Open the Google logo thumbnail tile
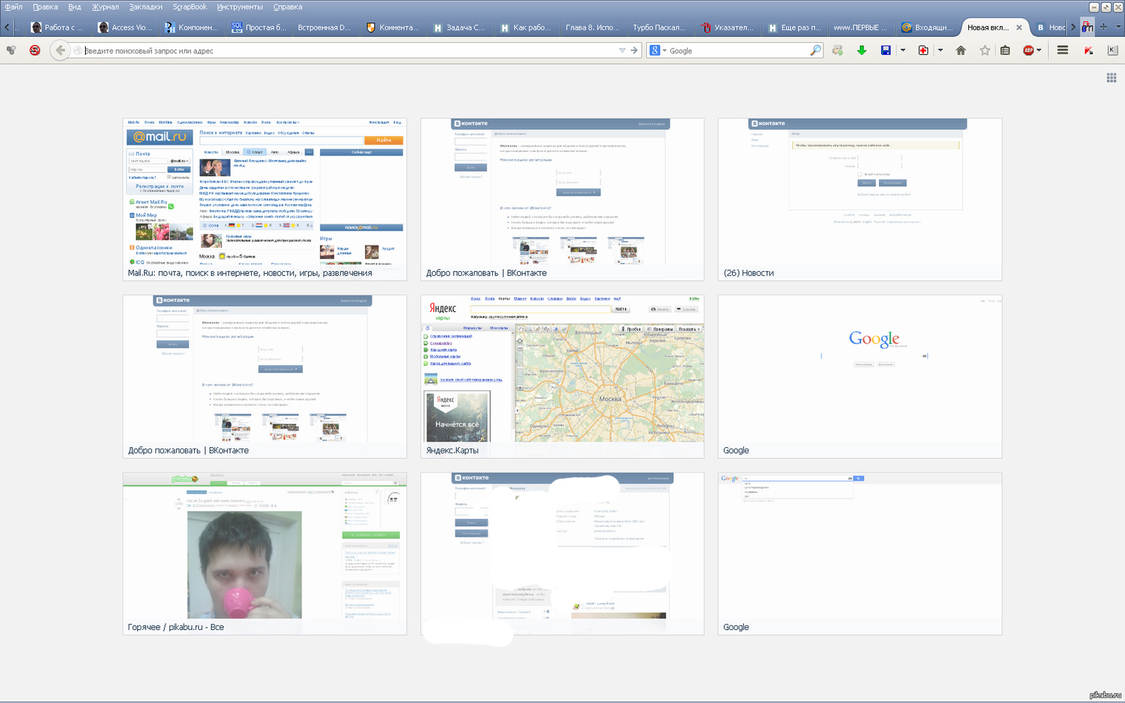Viewport: 1125px width, 703px height. [x=860, y=377]
